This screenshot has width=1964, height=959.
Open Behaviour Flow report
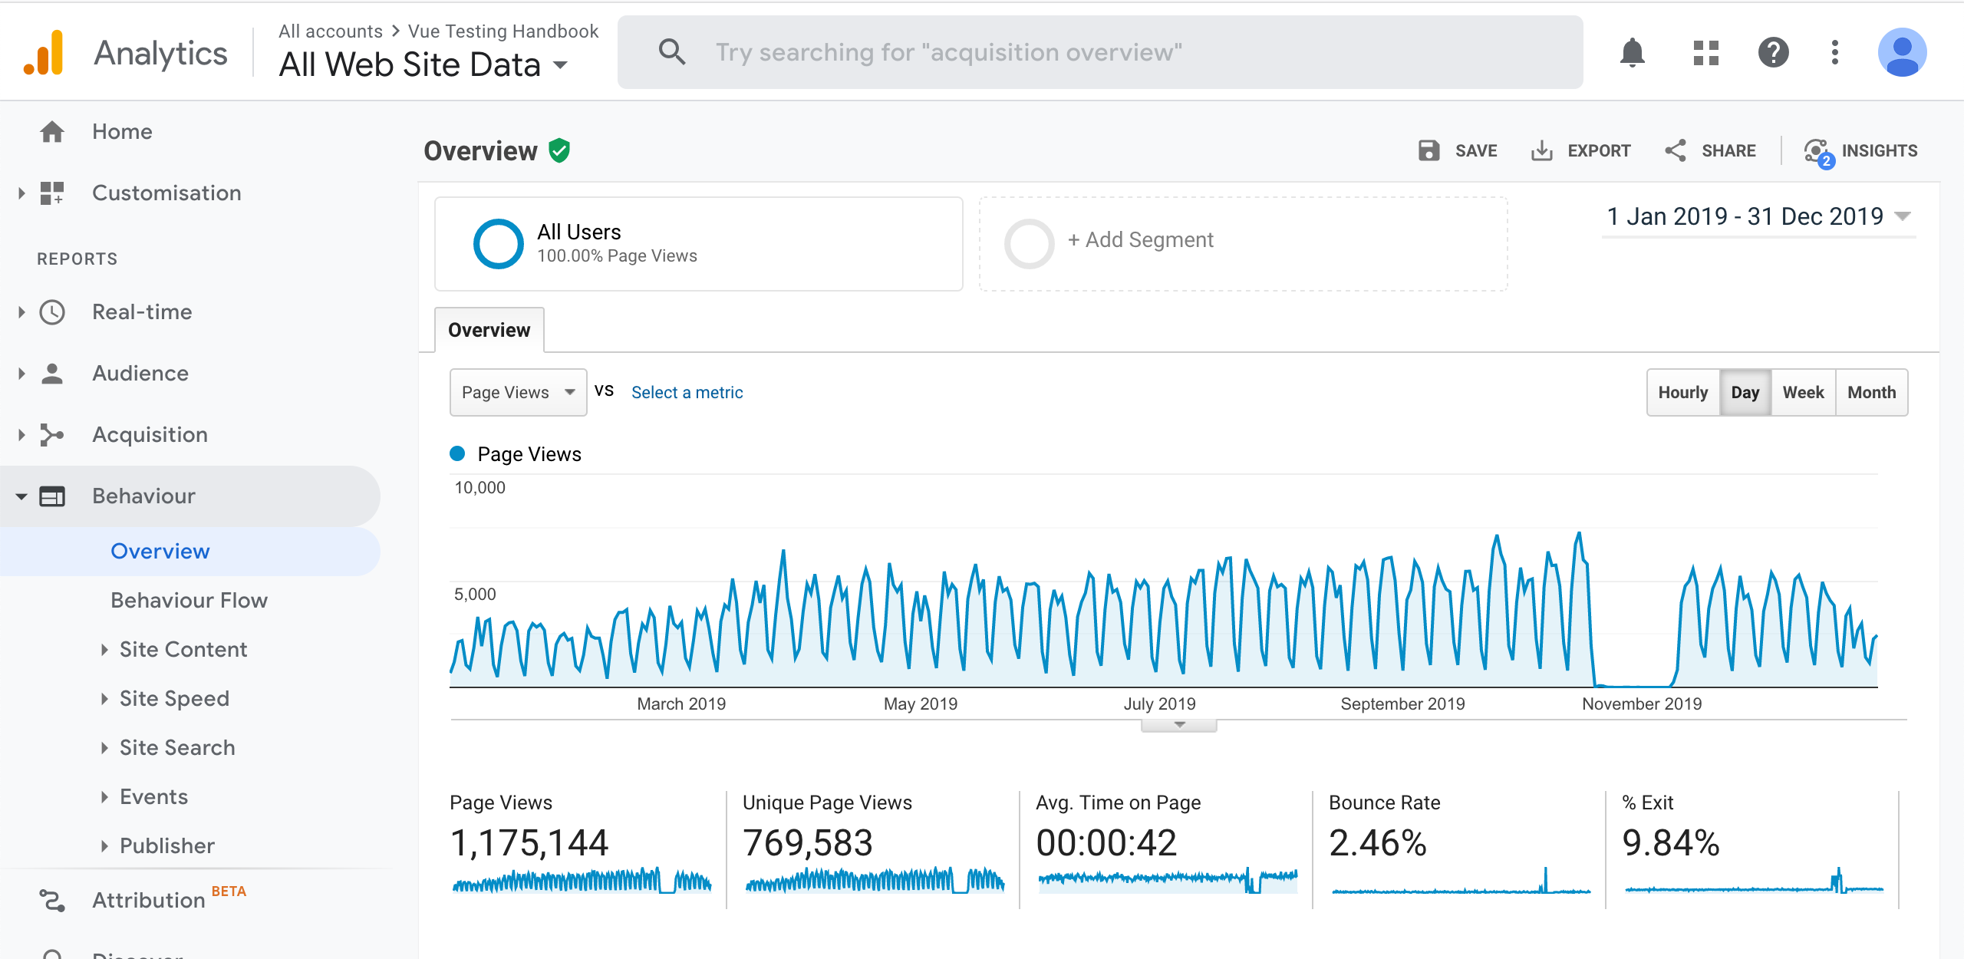pos(189,601)
